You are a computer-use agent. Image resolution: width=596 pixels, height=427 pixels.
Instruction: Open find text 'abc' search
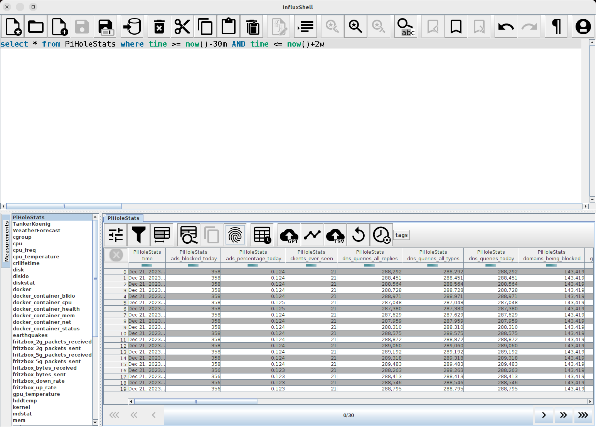pos(406,27)
